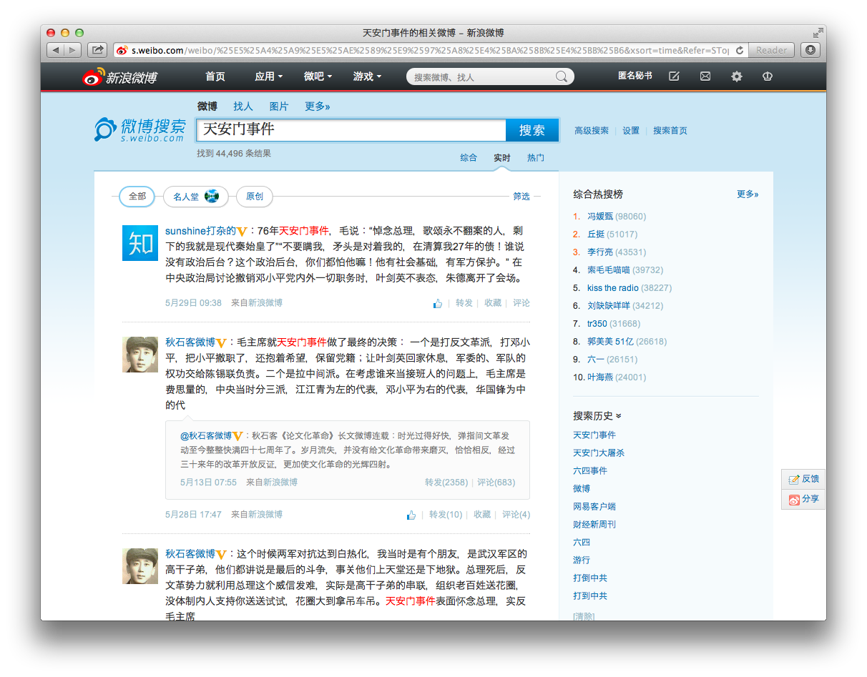Select 找人 search type tab
867x677 pixels.
(x=243, y=107)
